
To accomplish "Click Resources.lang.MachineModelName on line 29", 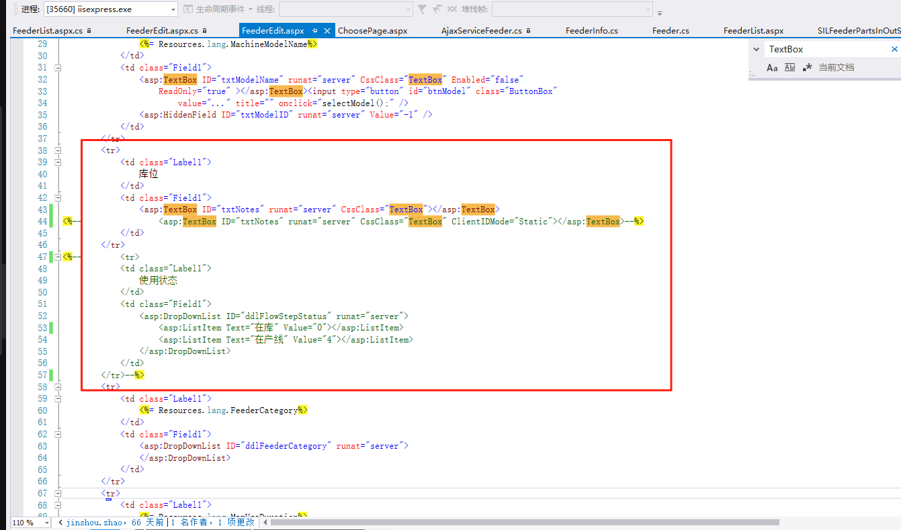I will coord(233,44).
